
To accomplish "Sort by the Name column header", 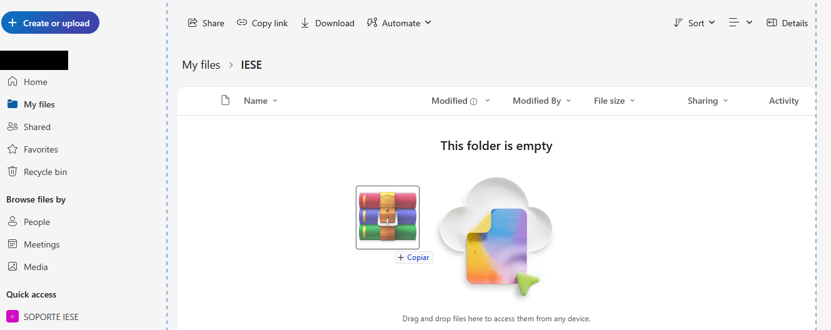I will pos(256,101).
